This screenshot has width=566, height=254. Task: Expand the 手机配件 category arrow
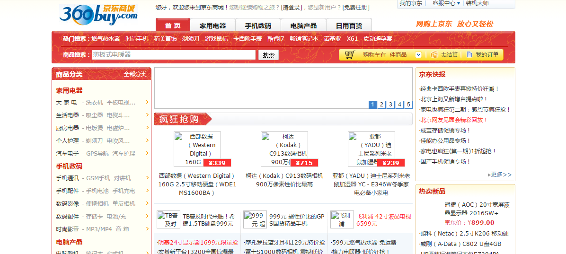147,190
